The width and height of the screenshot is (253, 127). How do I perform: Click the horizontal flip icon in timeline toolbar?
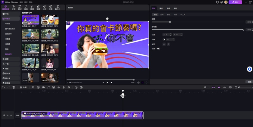[x=59, y=87]
